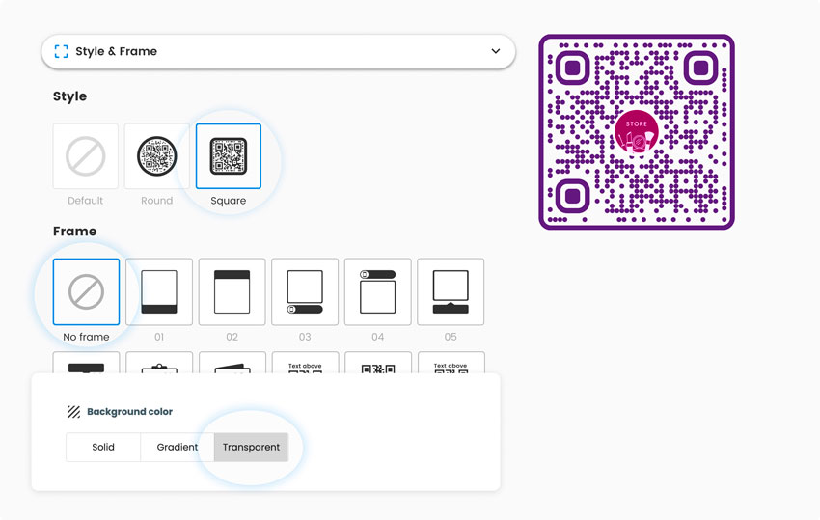The height and width of the screenshot is (520, 820).
Task: Click the purple QR code preview
Action: [x=637, y=132]
